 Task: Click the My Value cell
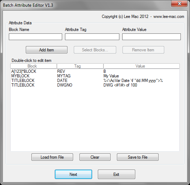click(111, 76)
